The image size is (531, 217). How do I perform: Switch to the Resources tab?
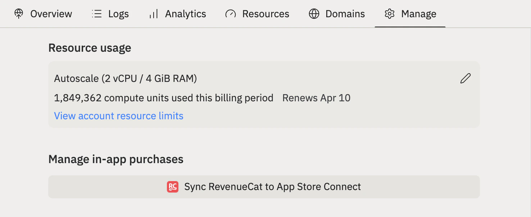266,14
